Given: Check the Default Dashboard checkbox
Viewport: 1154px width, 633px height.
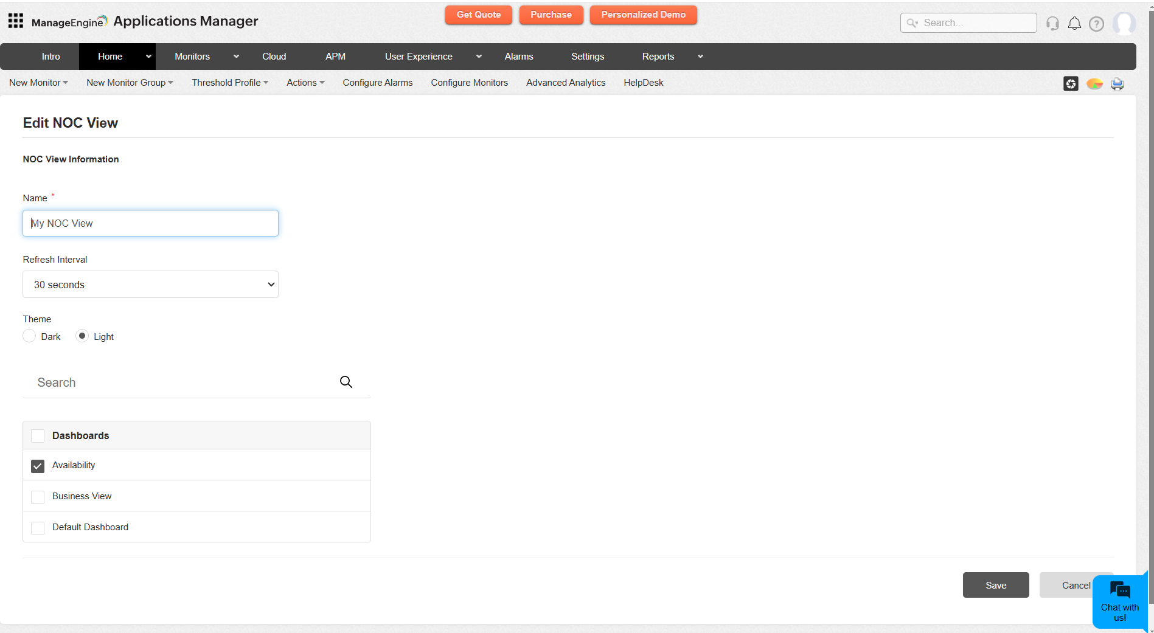Looking at the screenshot, I should coord(38,528).
